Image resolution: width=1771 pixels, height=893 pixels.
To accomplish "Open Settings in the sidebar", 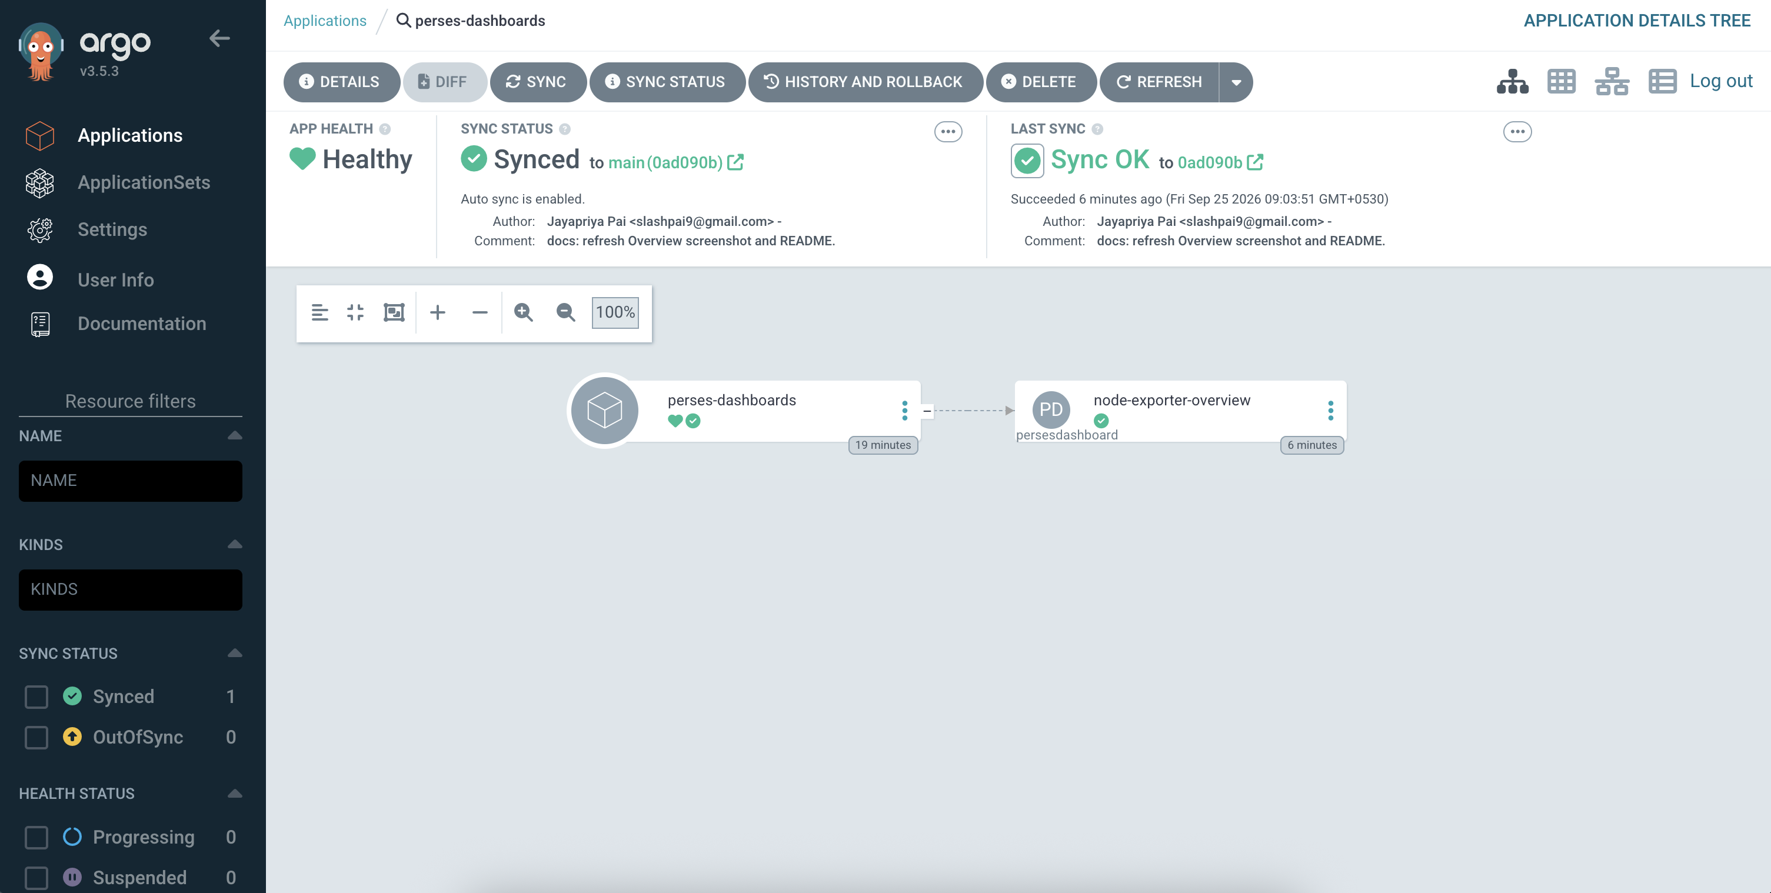I will [x=112, y=229].
